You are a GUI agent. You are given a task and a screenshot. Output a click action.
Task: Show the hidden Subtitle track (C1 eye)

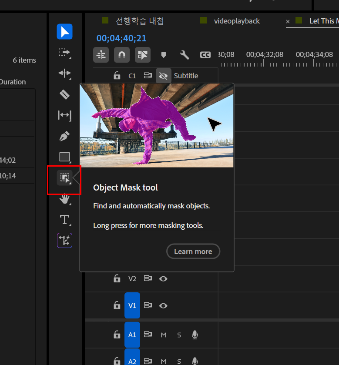pyautogui.click(x=163, y=76)
